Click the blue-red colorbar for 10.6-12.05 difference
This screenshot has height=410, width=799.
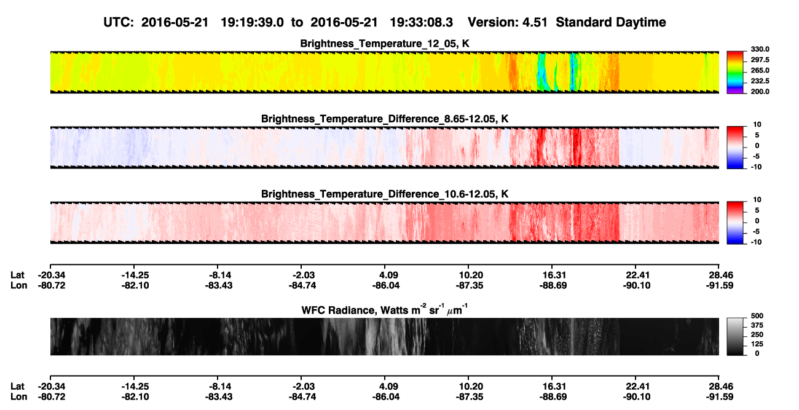pyautogui.click(x=735, y=221)
